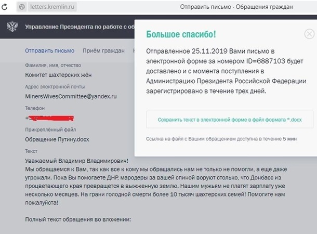Image resolution: width=317 pixels, height=234 pixels.
Task: Click the 'Большое спасибо!' popup heading
Action: [181, 35]
